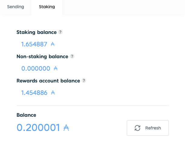Click the non-staking balance value 0.000000
Screen dimensions: 185x141
point(36,69)
